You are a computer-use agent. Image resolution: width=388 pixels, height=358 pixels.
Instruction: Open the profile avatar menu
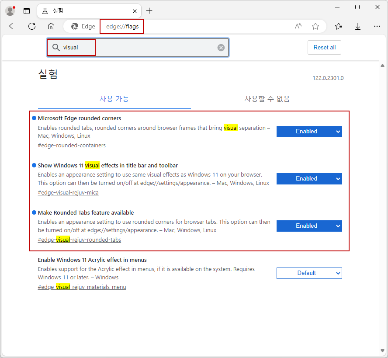(x=10, y=11)
